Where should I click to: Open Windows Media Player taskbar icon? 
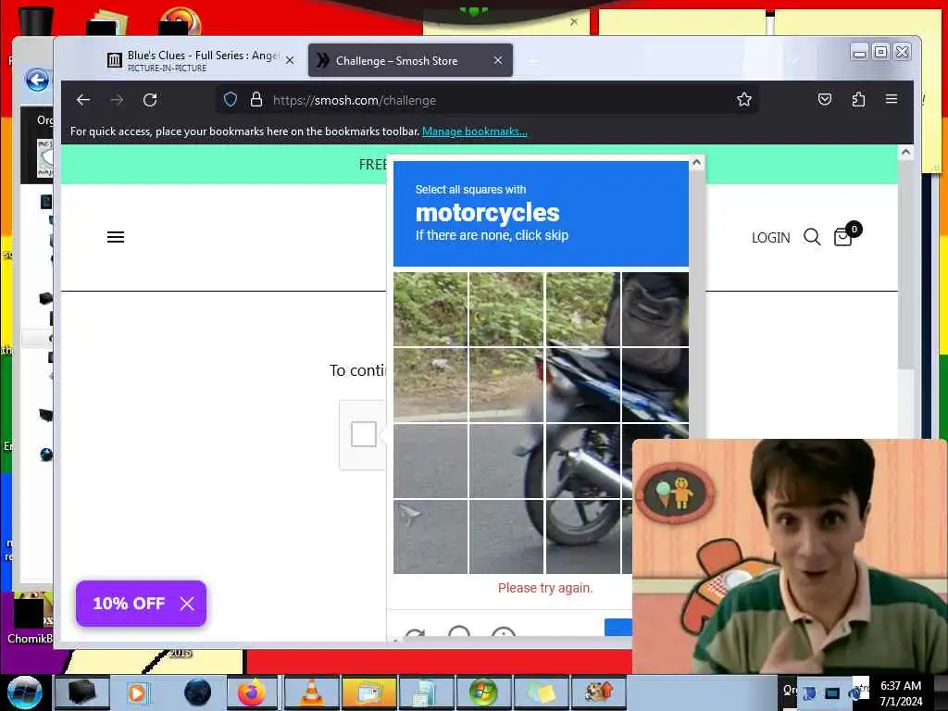click(x=137, y=692)
